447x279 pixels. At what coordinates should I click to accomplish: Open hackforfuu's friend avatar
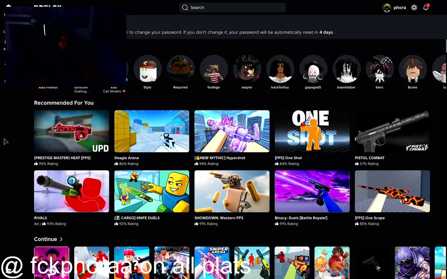(x=280, y=69)
